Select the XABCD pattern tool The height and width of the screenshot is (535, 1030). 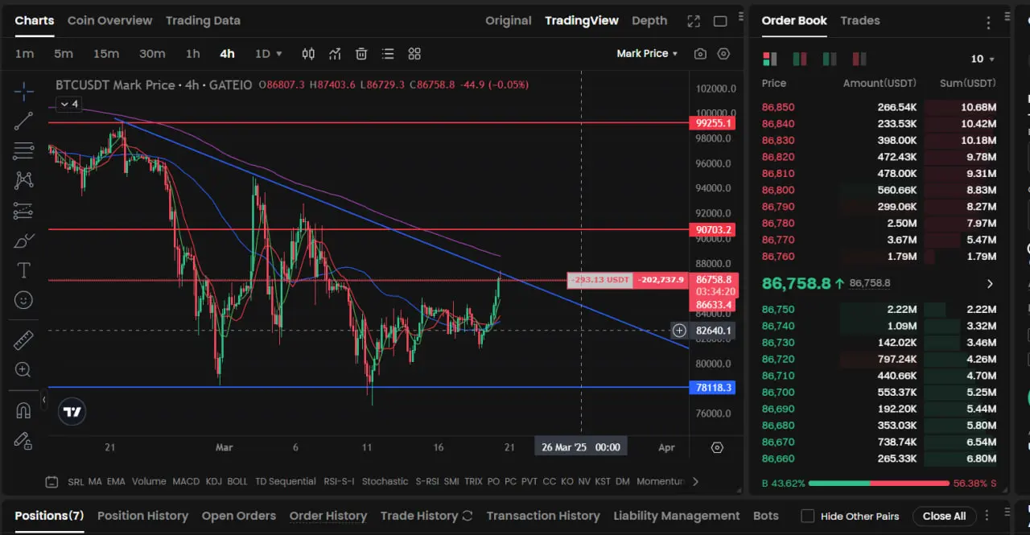(x=24, y=181)
